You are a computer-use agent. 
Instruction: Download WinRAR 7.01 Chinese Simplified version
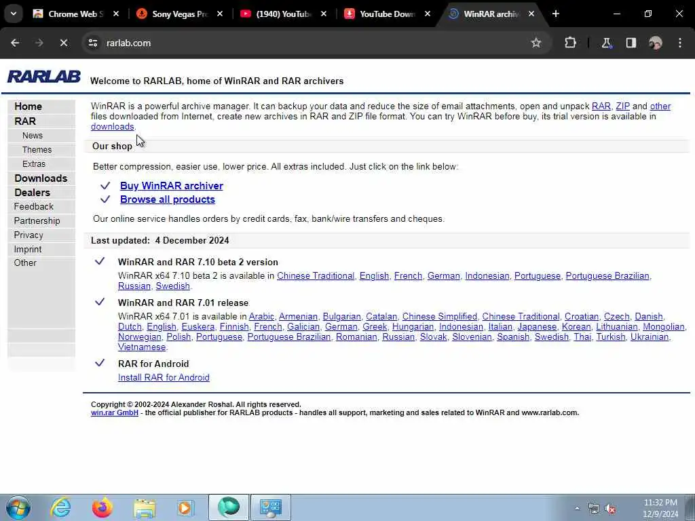coord(439,317)
